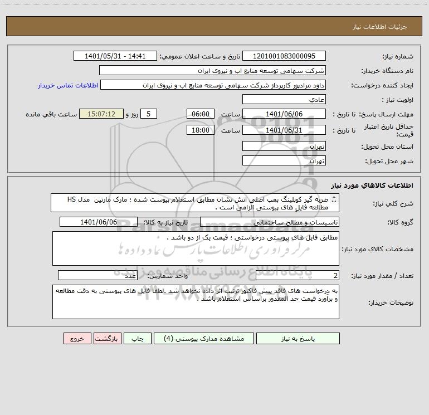This screenshot has height=415, width=429.
Task: Click the حداقل تاریخ اعتبار قیمت label
Action: coord(389,130)
